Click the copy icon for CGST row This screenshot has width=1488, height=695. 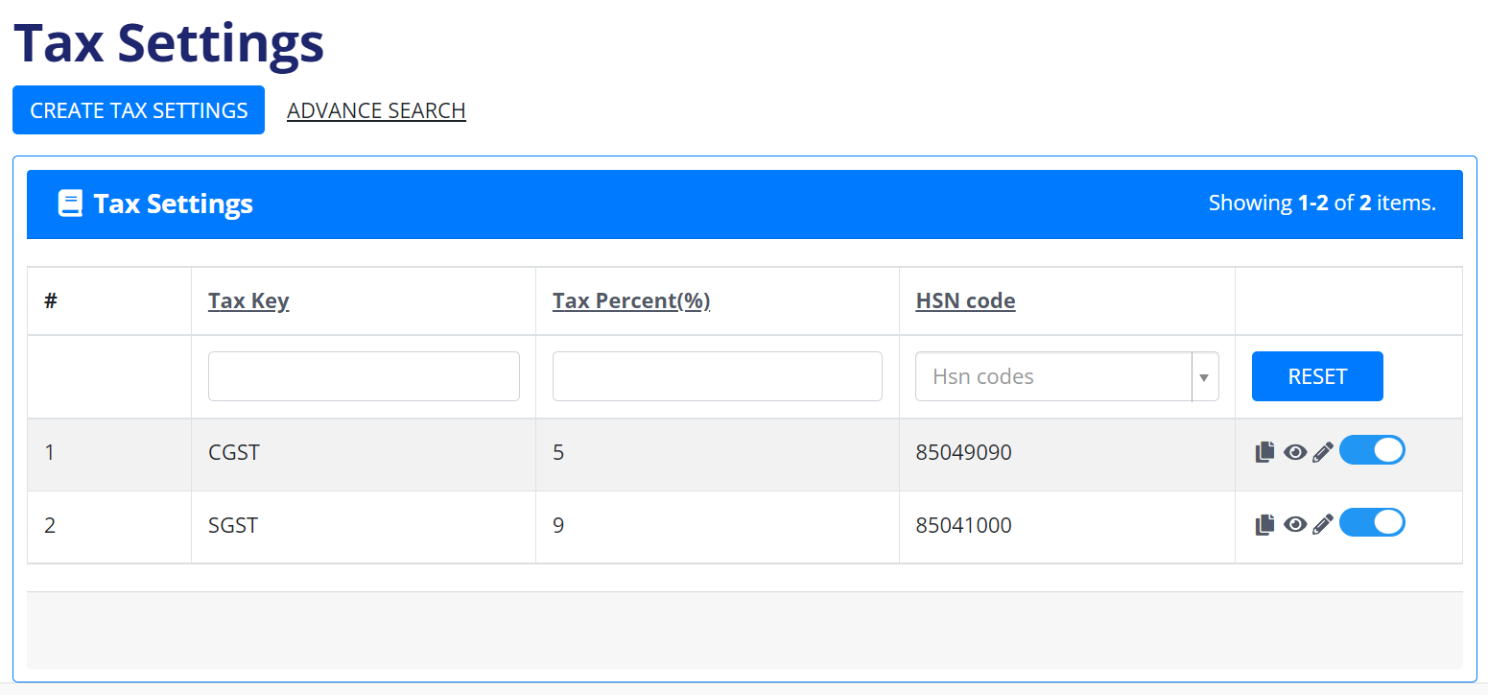click(1264, 452)
